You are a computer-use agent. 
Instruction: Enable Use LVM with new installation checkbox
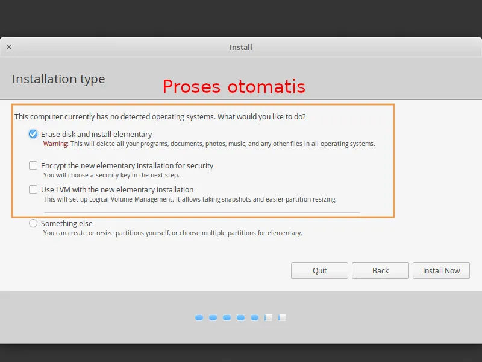pyautogui.click(x=33, y=189)
